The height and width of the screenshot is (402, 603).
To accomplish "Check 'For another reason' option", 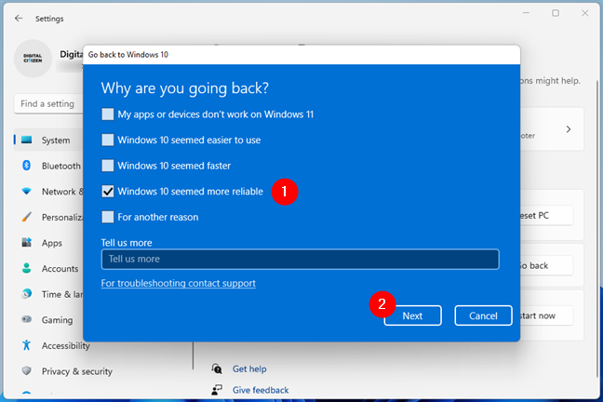I will [x=108, y=217].
